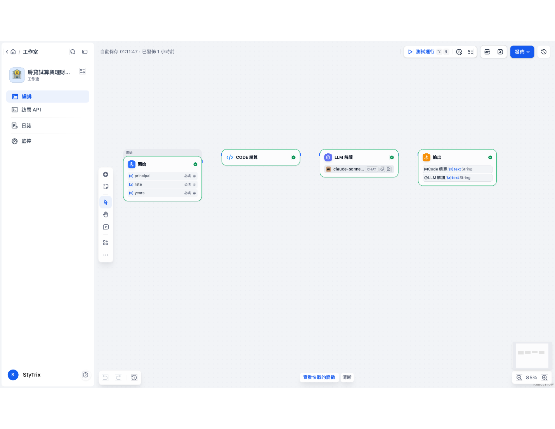Open the app settings icon beside 房貸試算

pyautogui.click(x=82, y=71)
